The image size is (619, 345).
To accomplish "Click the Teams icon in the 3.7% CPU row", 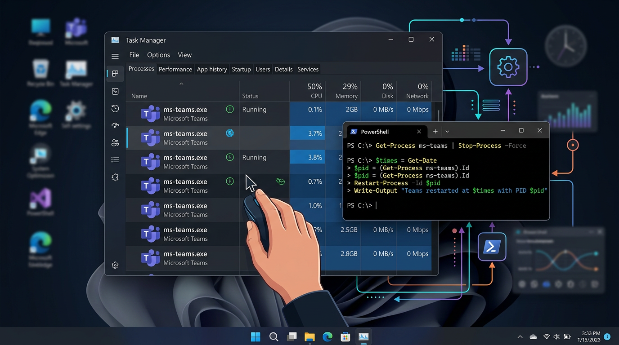I will (x=150, y=138).
